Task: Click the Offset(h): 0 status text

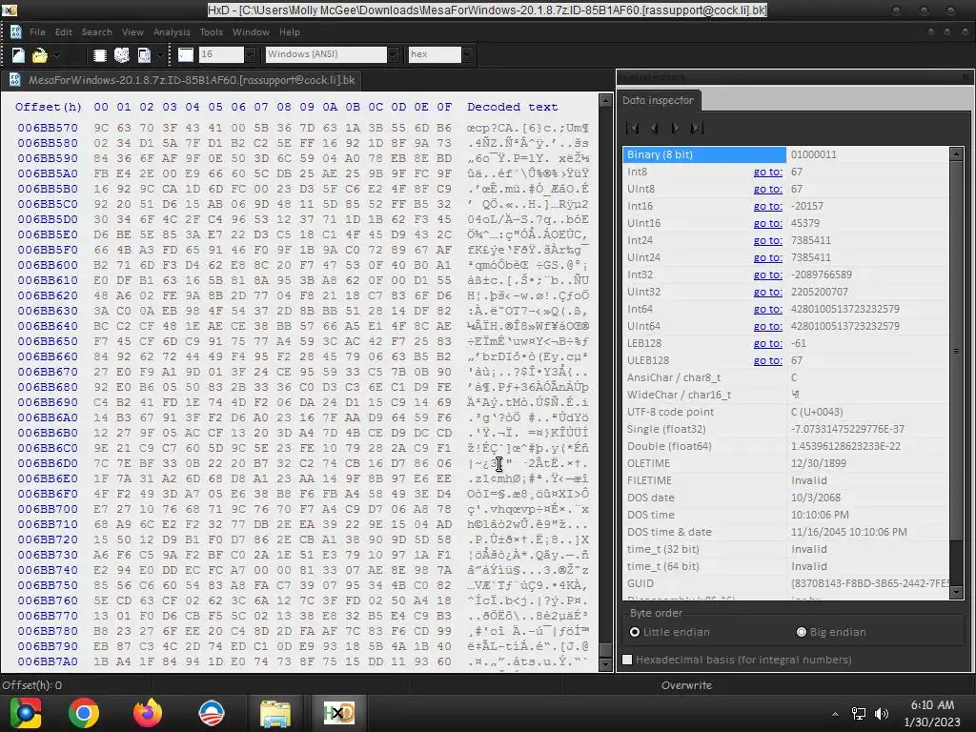Action: coord(31,685)
